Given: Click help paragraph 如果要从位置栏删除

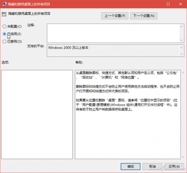Looking at the screenshot, I should pyautogui.click(x=127, y=105).
